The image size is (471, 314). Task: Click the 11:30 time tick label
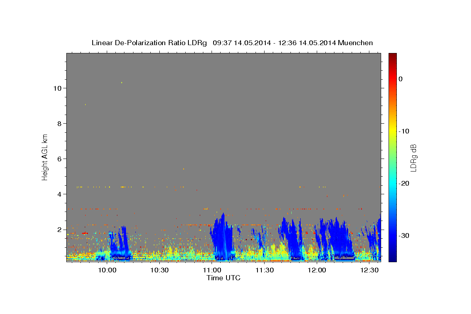[264, 270]
